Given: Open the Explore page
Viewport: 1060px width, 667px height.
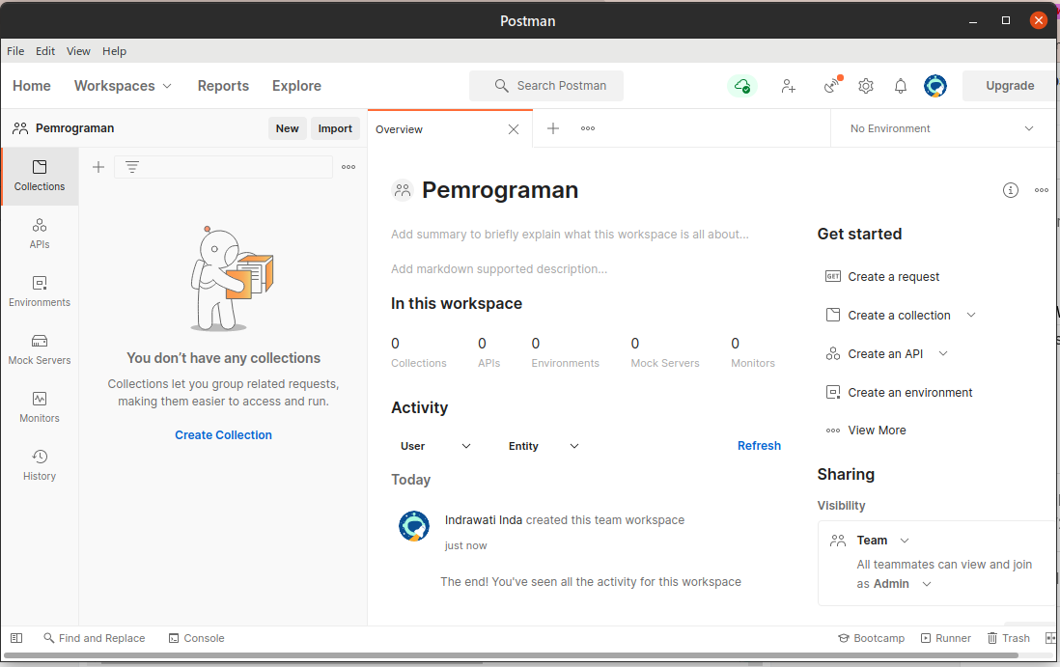Looking at the screenshot, I should click(296, 86).
